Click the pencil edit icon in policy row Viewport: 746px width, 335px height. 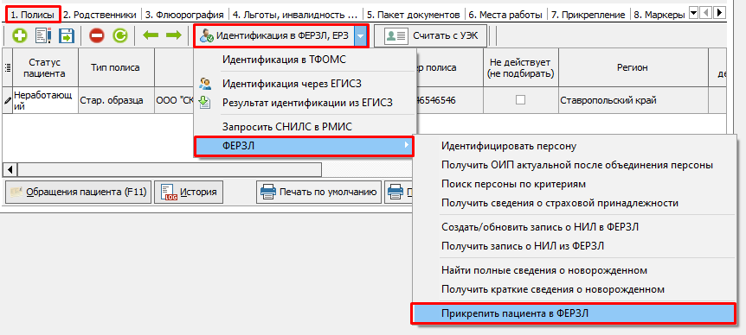[x=7, y=101]
